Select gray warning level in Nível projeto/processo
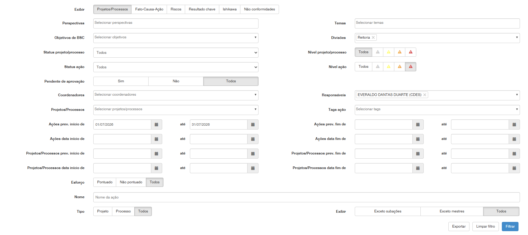The height and width of the screenshot is (235, 528). pos(378,52)
